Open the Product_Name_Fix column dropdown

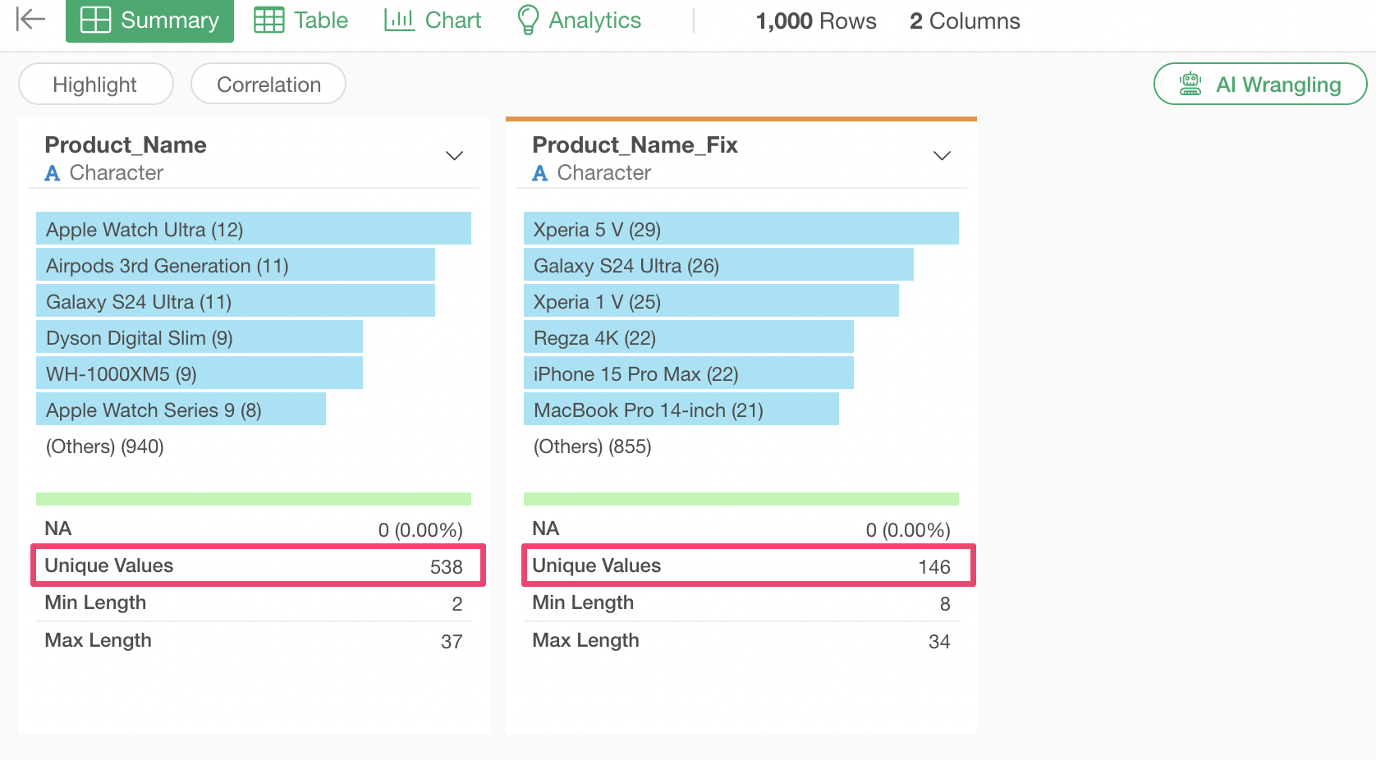click(942, 156)
